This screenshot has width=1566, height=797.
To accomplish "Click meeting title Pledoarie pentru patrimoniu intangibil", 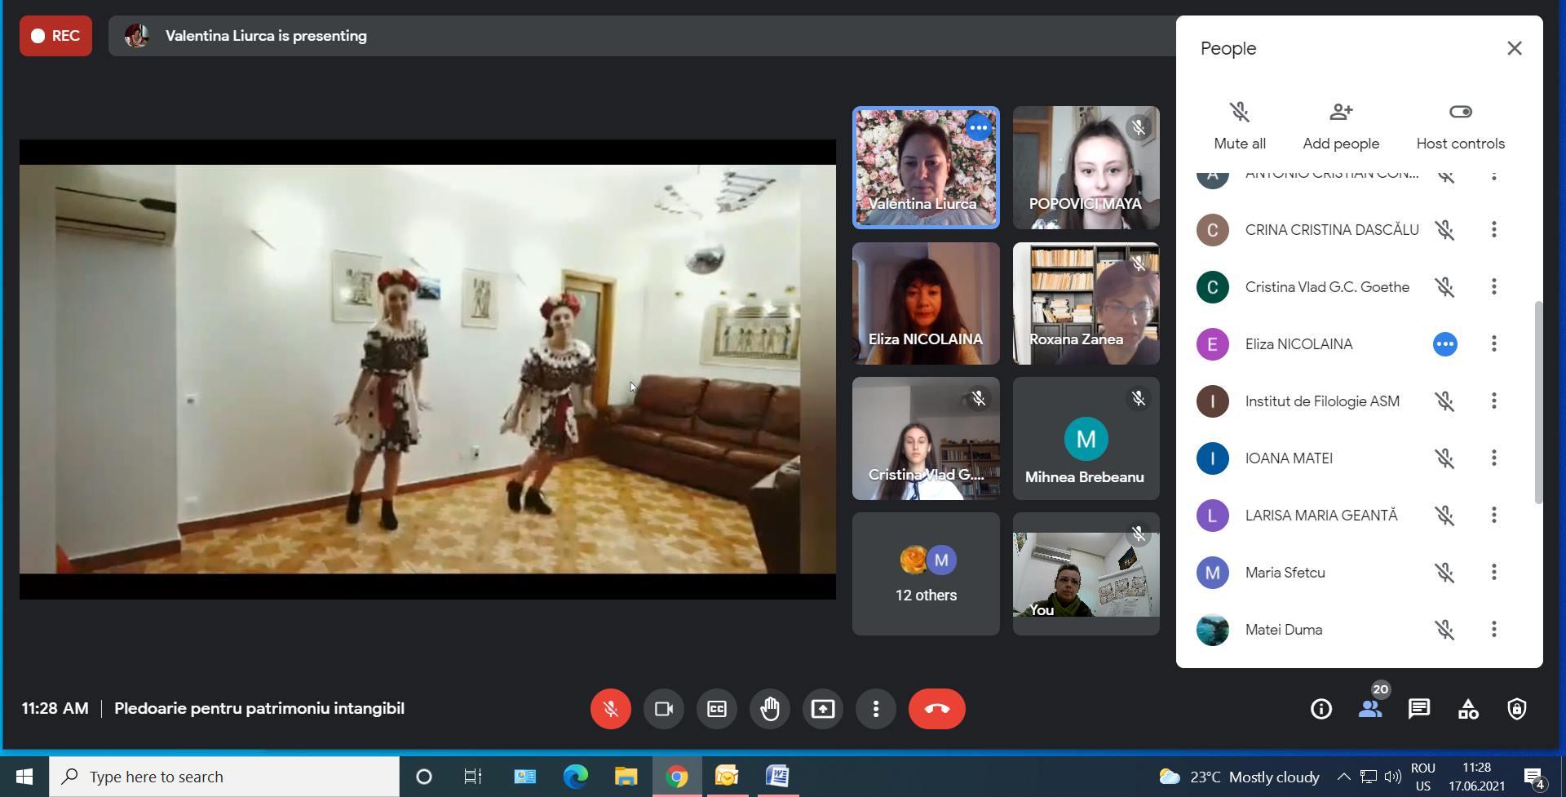I will pyautogui.click(x=259, y=709).
